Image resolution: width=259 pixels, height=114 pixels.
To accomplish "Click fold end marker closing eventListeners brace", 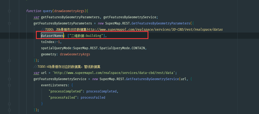I will (x=9, y=104).
